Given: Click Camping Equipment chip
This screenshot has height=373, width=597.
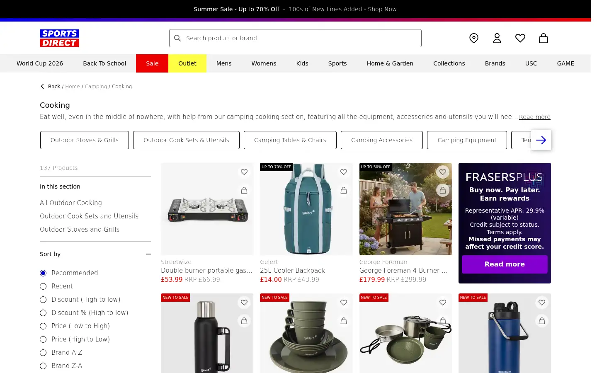Looking at the screenshot, I should [x=467, y=140].
